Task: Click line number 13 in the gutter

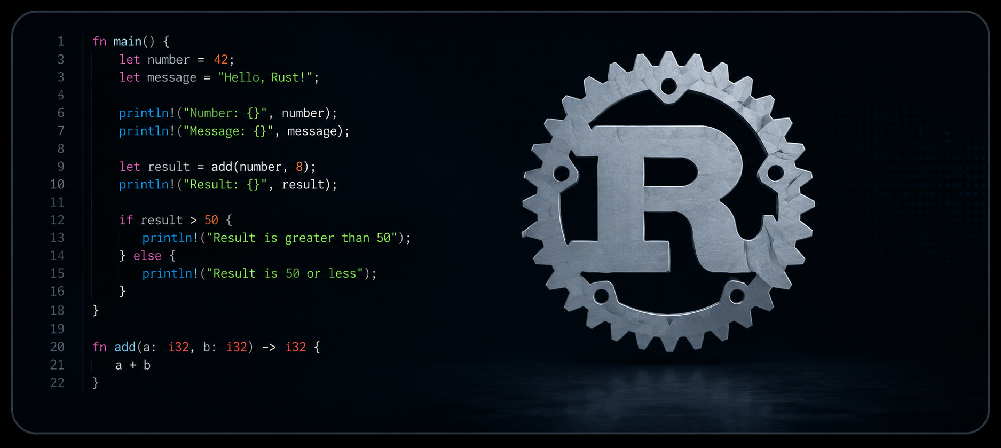Action: (x=57, y=238)
